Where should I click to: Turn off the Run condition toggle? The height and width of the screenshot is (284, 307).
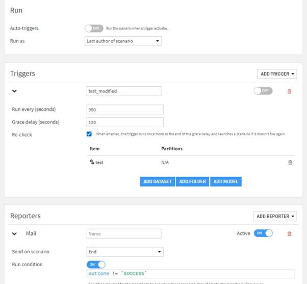tap(96, 265)
